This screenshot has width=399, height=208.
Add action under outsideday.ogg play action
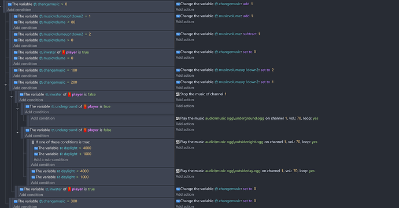tap(184, 177)
